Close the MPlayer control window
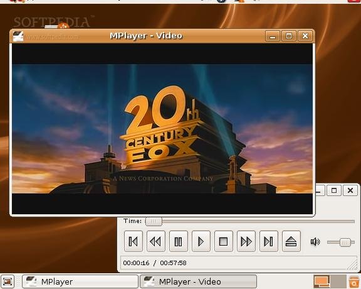The height and width of the screenshot is (289, 361). pos(350,190)
